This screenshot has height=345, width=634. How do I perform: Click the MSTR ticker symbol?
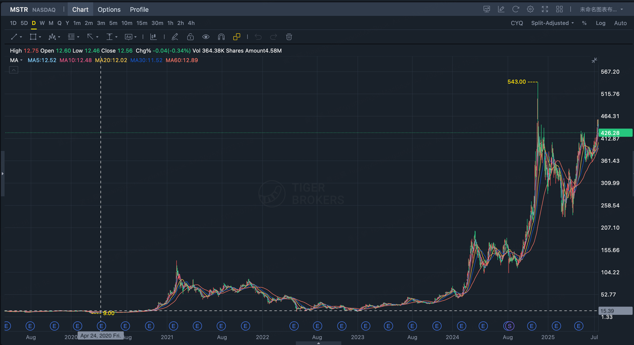point(19,9)
